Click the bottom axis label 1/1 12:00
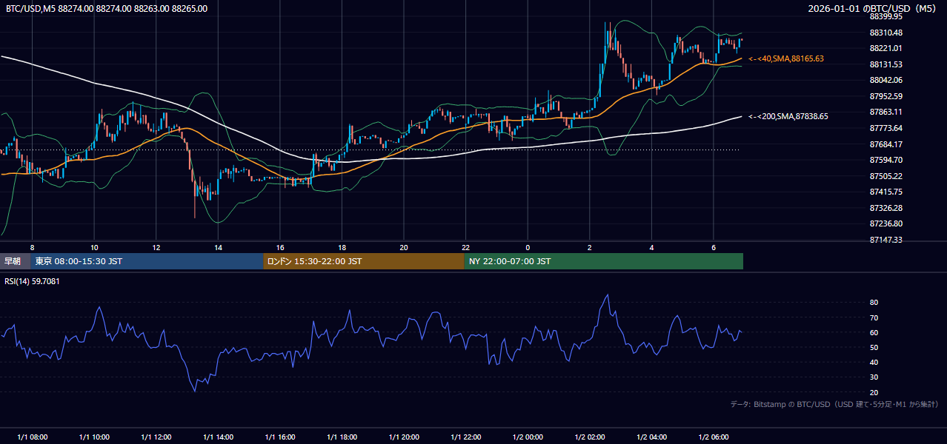 [156, 437]
